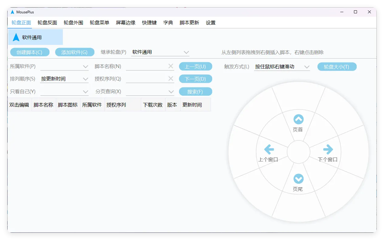Click inside the 脚本名称 input field
The height and width of the screenshot is (240, 384).
pyautogui.click(x=149, y=66)
